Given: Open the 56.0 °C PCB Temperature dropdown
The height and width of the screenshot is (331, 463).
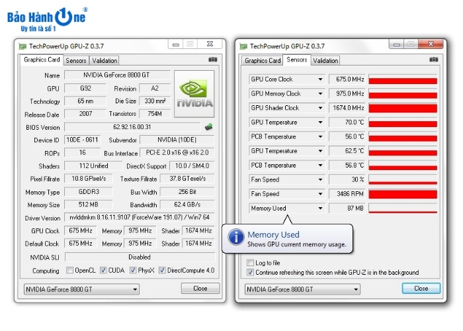Looking at the screenshot, I should (320, 136).
